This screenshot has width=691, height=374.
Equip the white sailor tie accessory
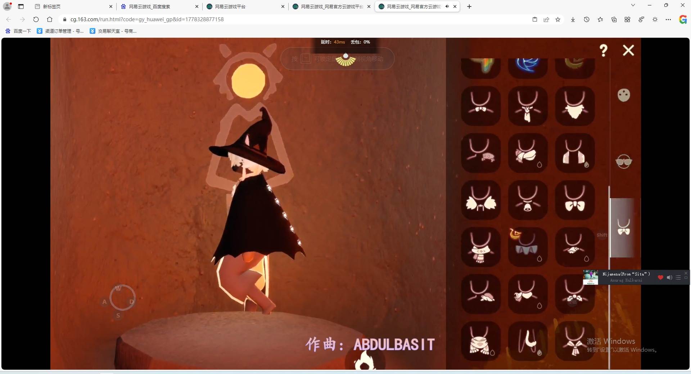pos(575,341)
